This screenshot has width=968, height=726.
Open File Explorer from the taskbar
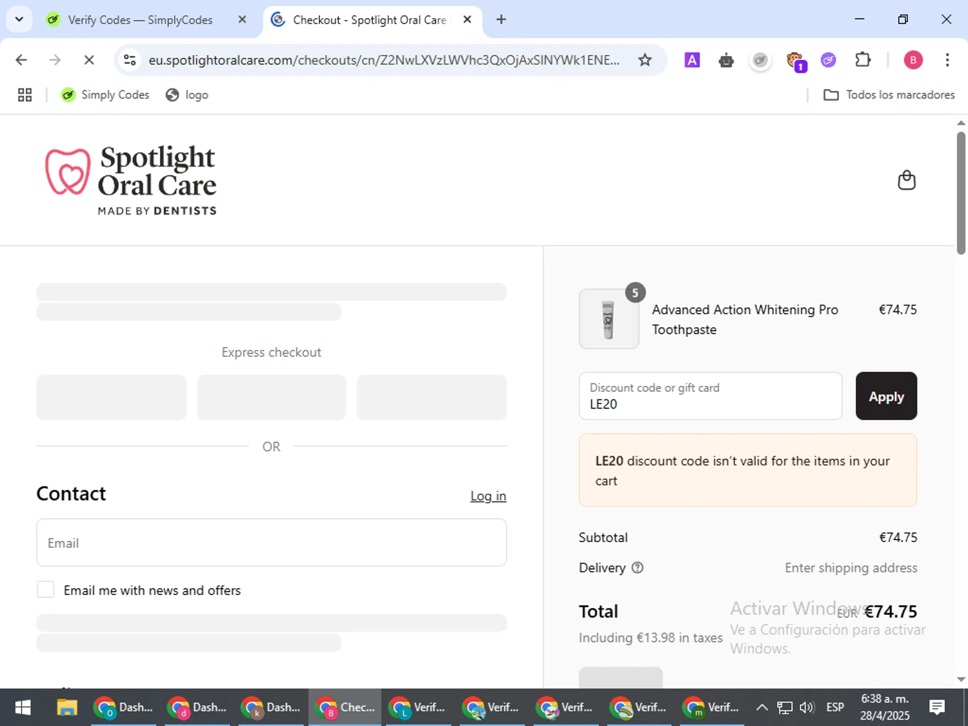point(67,708)
